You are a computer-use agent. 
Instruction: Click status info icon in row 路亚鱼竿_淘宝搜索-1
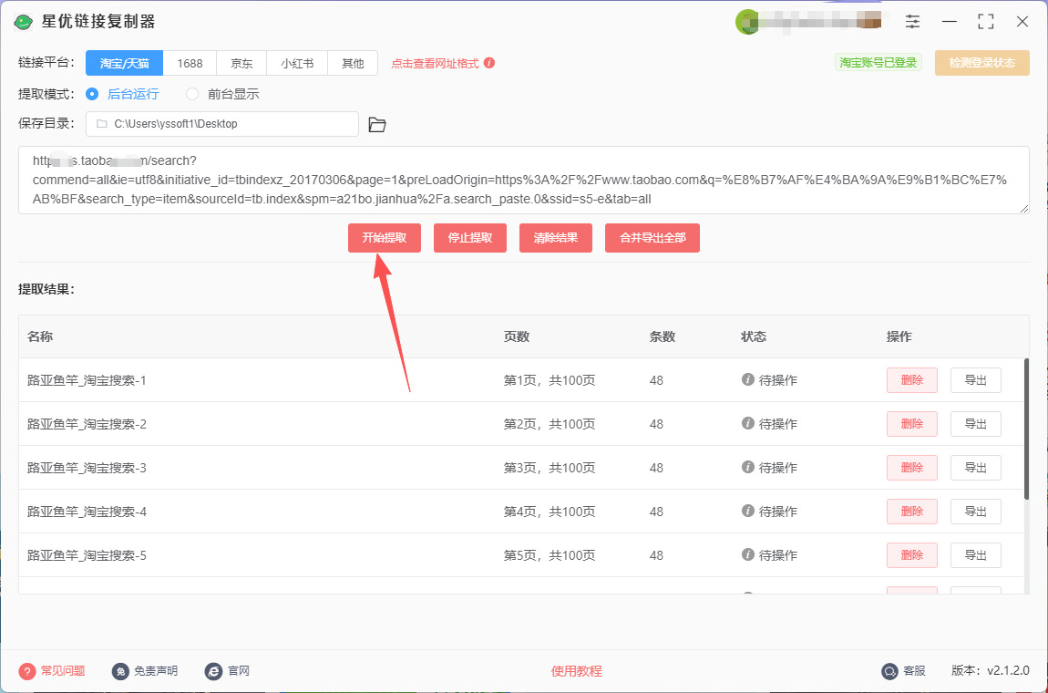[x=748, y=379]
